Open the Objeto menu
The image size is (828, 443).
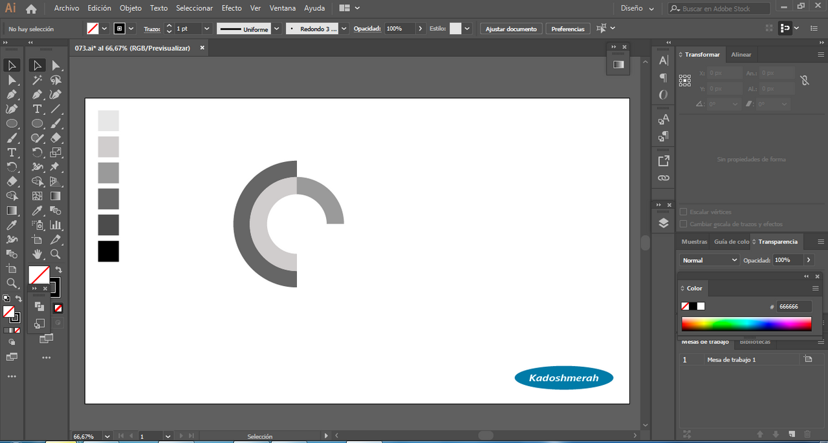(130, 8)
